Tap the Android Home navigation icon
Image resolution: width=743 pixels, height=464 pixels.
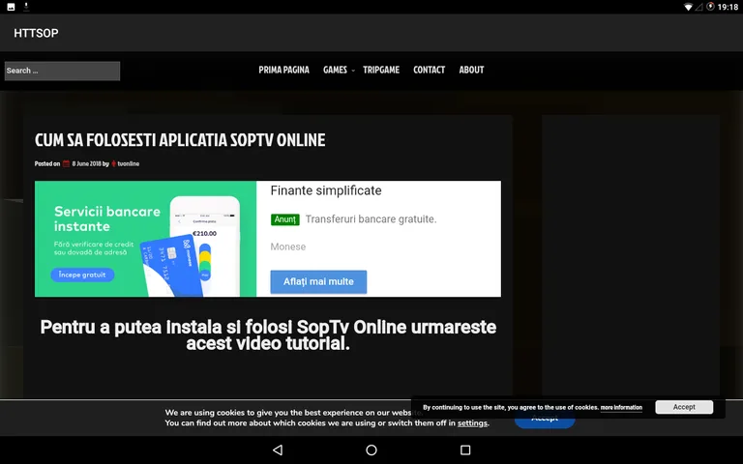point(371,449)
